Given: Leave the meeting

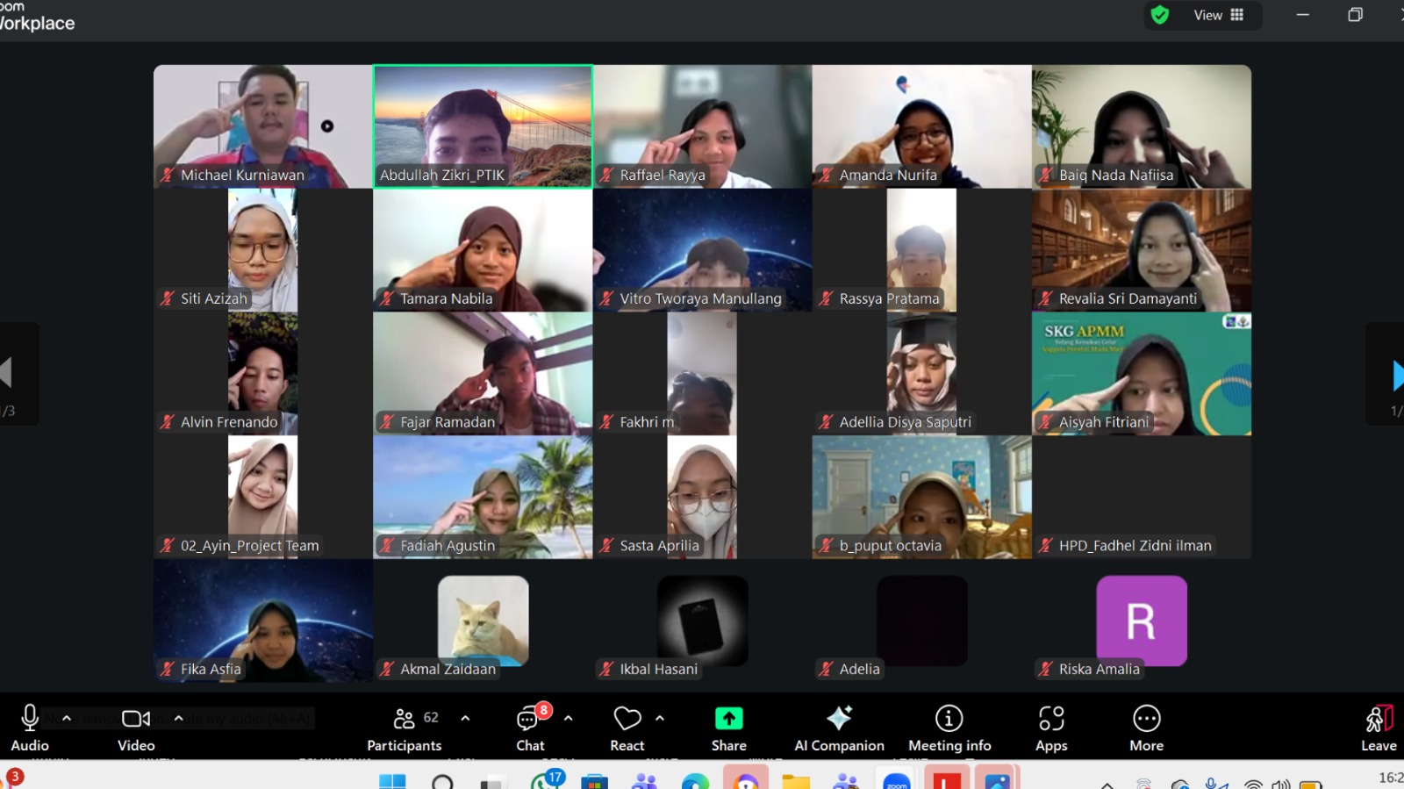Looking at the screenshot, I should [1378, 728].
